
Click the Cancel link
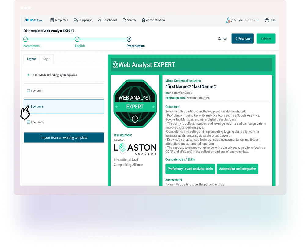pos(222,39)
